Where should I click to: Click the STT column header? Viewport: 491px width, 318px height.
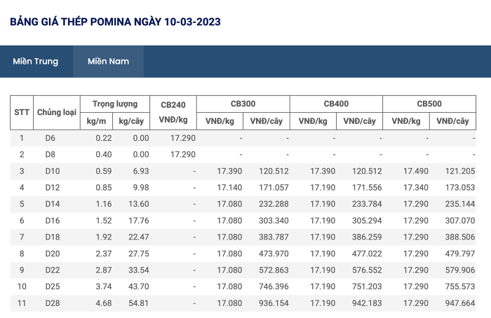click(22, 112)
